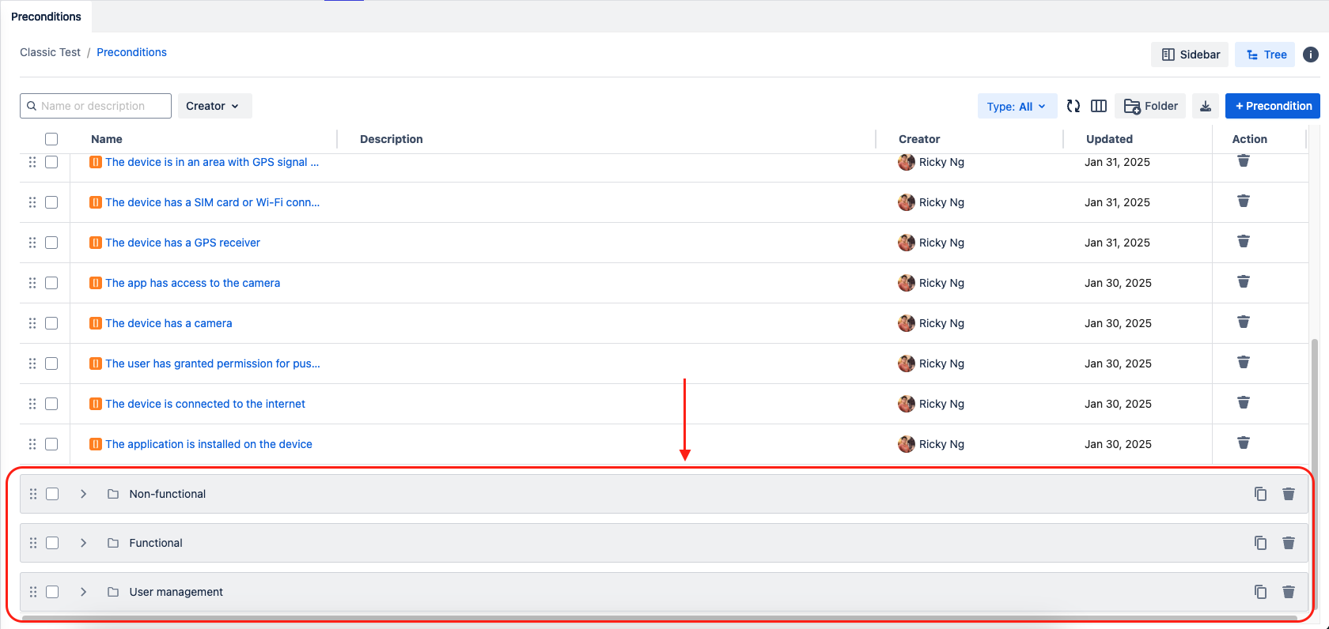Viewport: 1329px width, 629px height.
Task: Click the refresh list icon
Action: 1073,106
